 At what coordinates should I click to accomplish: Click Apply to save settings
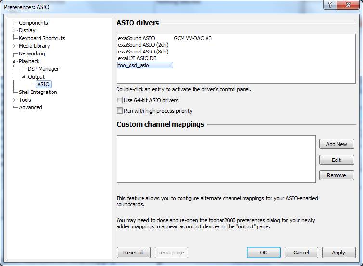point(338,253)
